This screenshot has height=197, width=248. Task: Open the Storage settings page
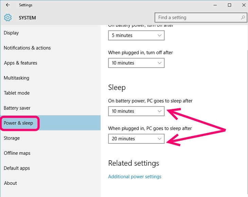tap(12, 138)
